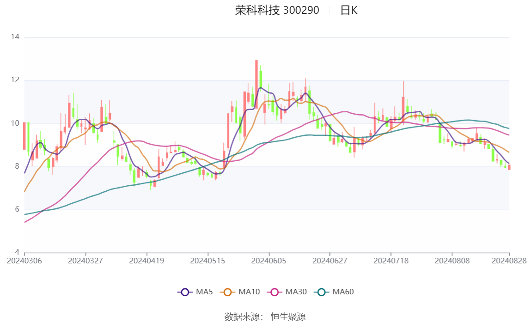Click the 10 price axis label

point(15,123)
